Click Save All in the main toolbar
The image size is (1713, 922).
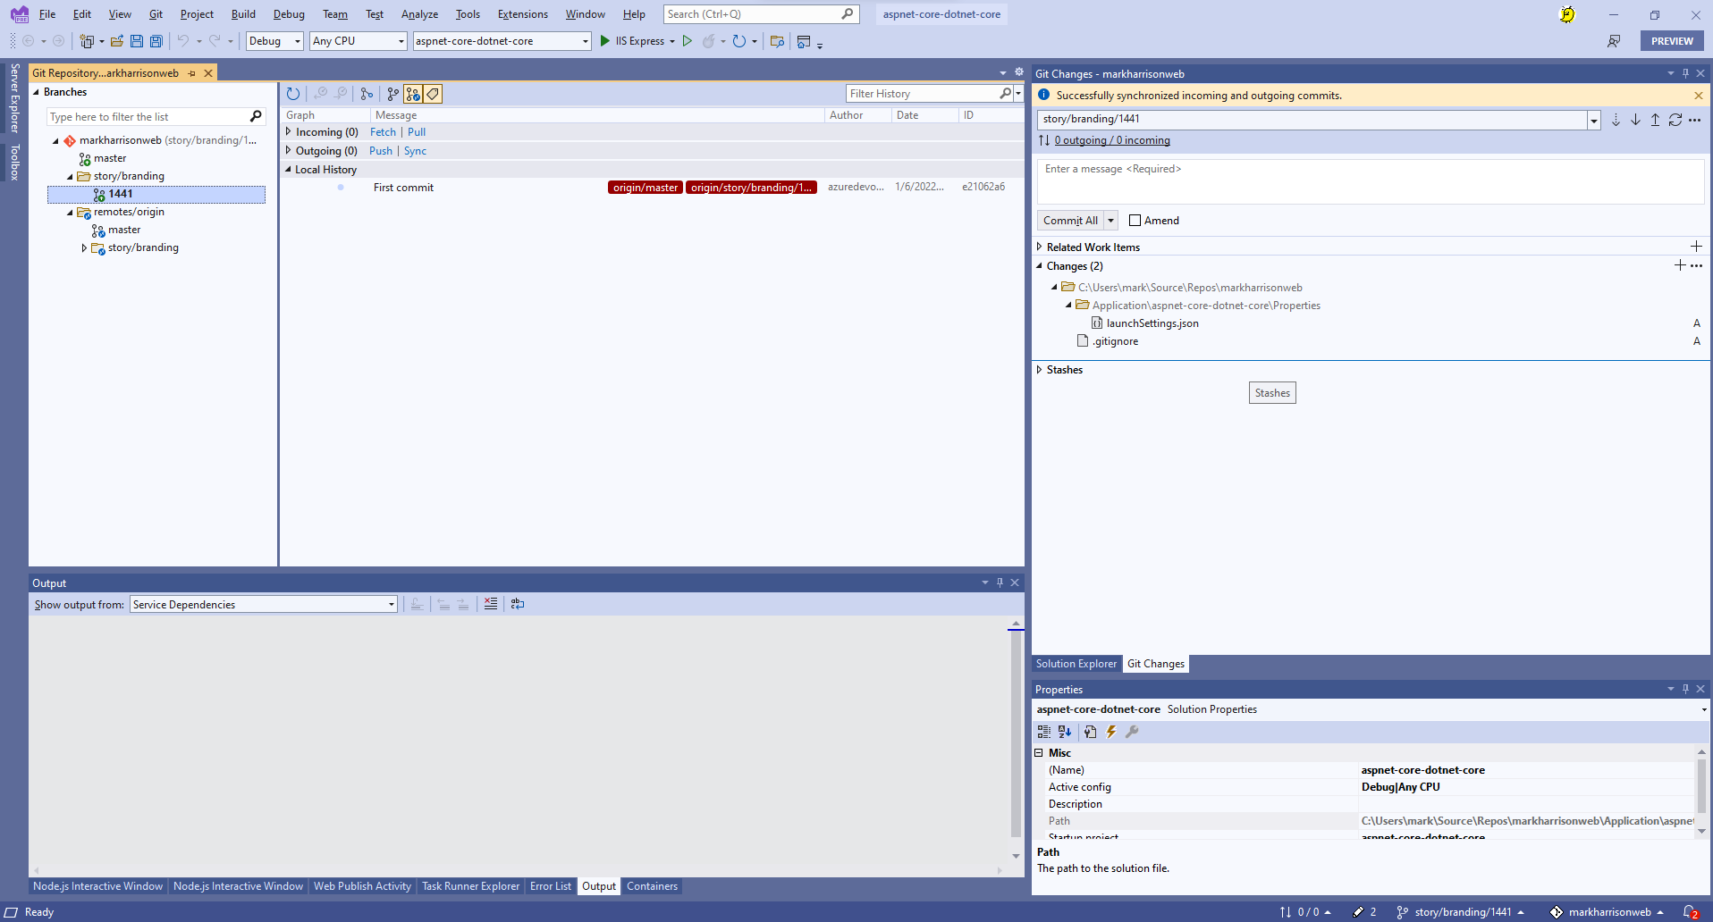tap(156, 41)
